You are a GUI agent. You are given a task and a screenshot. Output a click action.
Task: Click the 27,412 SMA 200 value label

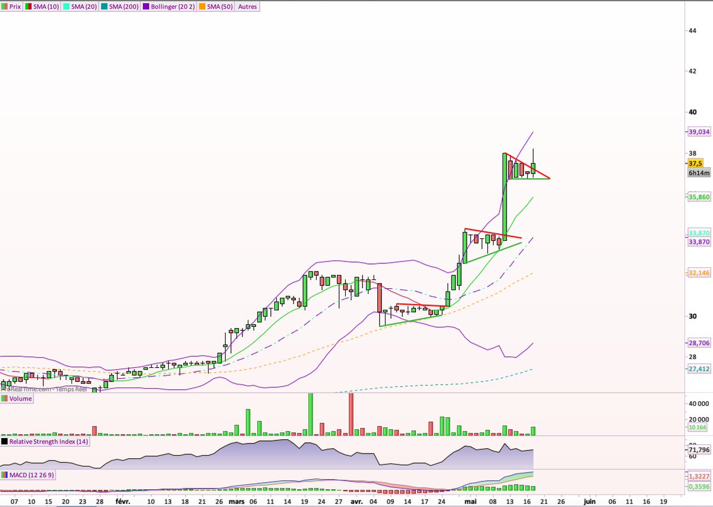(699, 369)
